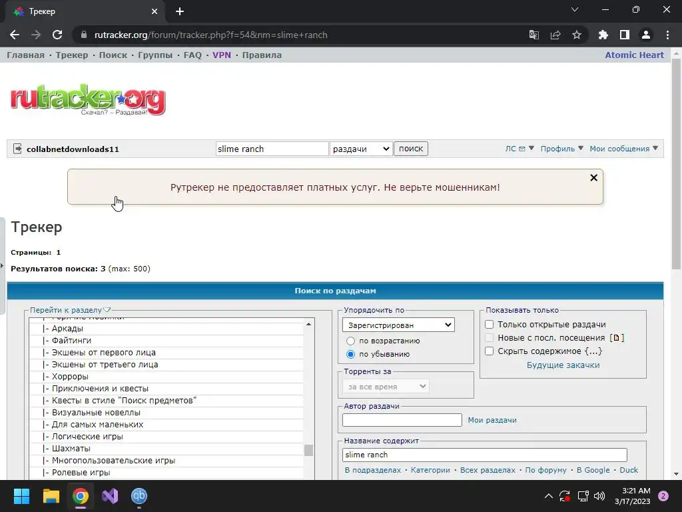Open Поиск in site navigation

pyautogui.click(x=113, y=55)
